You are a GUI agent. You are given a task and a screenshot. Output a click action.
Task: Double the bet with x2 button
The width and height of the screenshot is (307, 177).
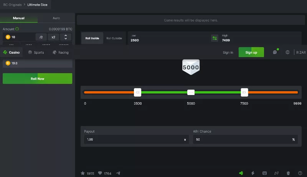click(x=53, y=37)
